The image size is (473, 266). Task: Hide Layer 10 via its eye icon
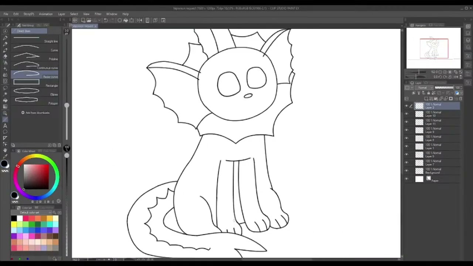click(x=406, y=114)
